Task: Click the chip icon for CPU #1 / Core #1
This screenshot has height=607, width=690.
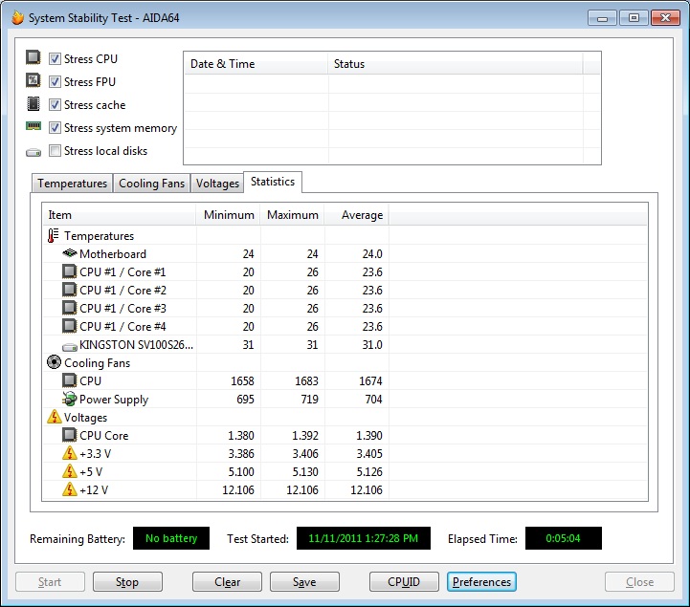Action: [69, 271]
